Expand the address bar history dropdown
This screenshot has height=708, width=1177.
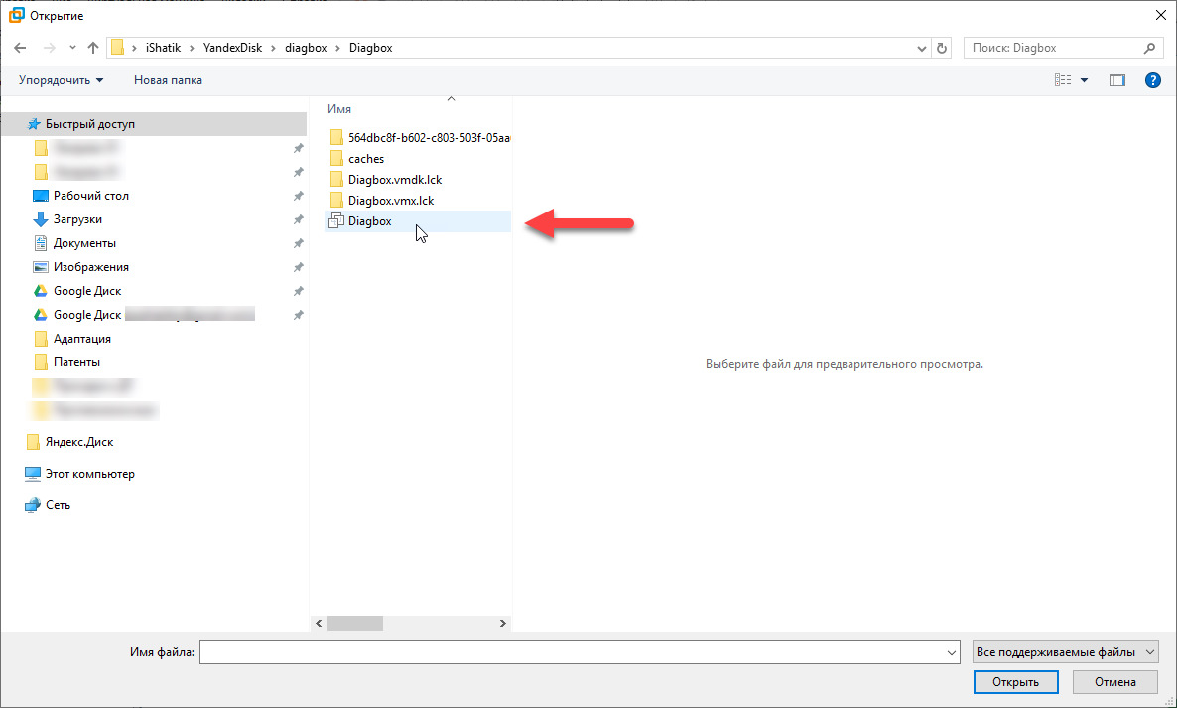[922, 48]
